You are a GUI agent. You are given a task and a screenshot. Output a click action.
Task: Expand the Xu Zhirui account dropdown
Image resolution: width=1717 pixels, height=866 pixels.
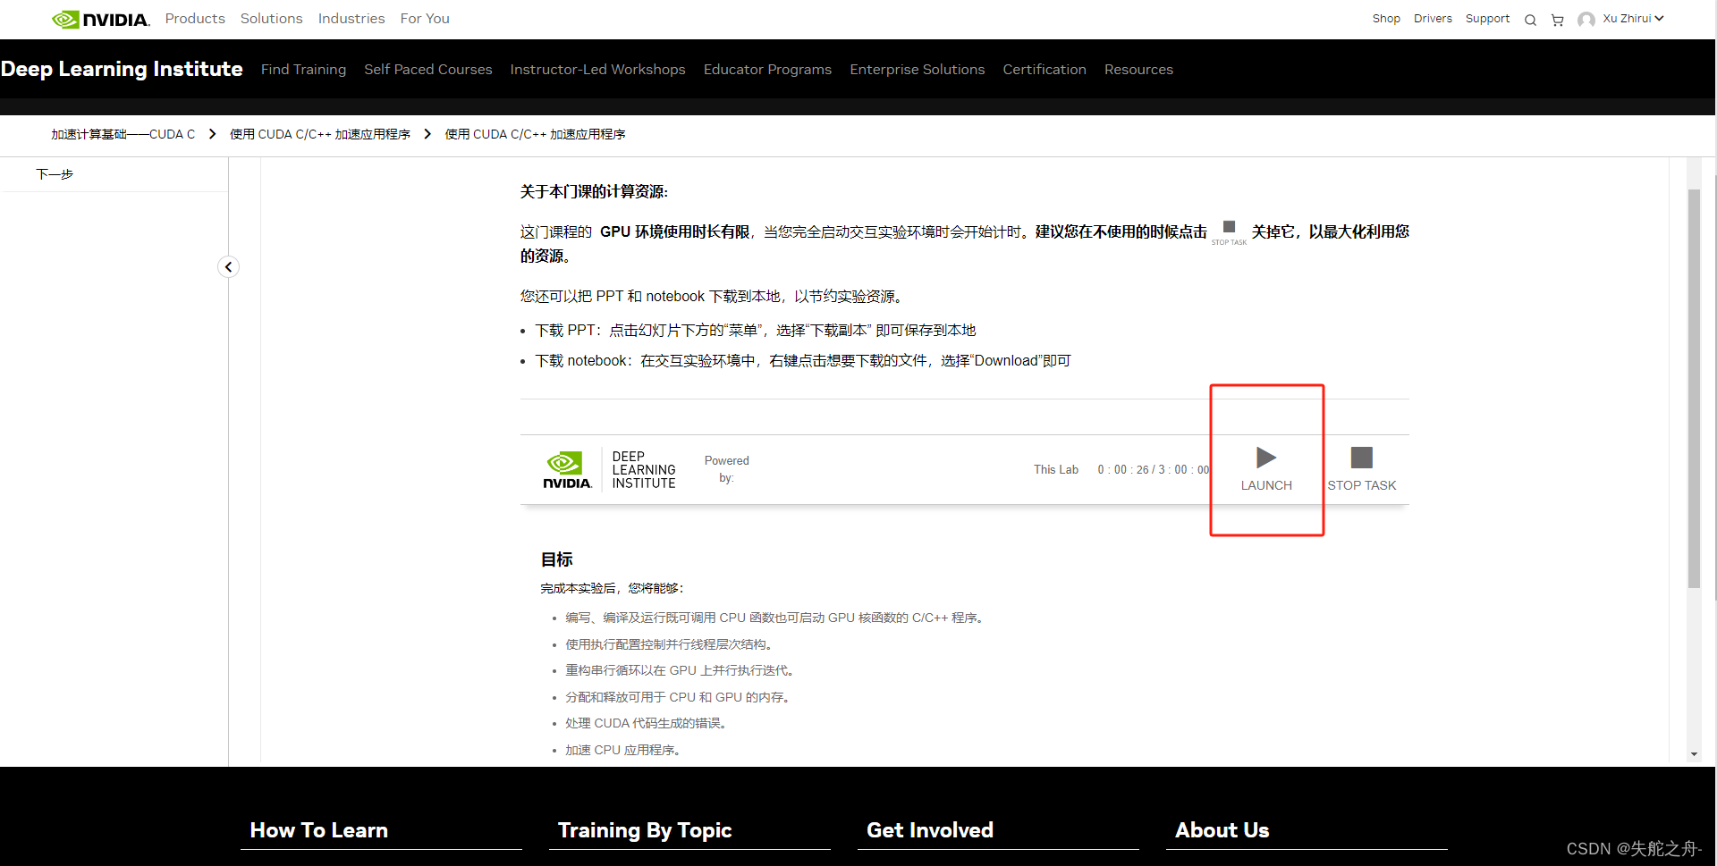coord(1633,19)
